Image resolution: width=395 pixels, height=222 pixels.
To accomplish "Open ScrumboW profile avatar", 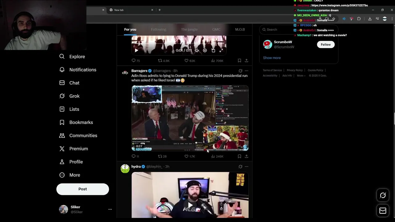I will 268,44.
